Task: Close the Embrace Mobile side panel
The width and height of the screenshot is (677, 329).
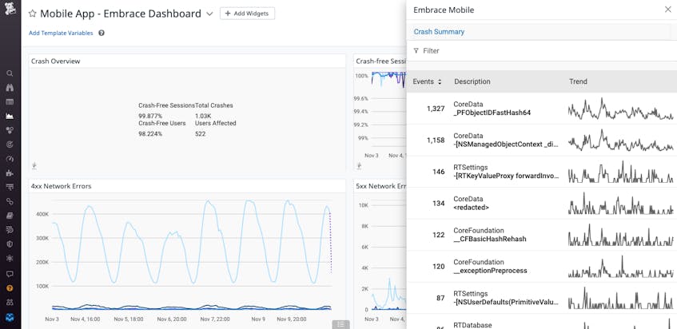Action: (x=668, y=10)
